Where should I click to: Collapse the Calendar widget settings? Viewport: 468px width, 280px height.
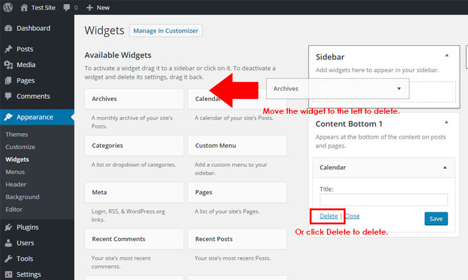pyautogui.click(x=445, y=167)
